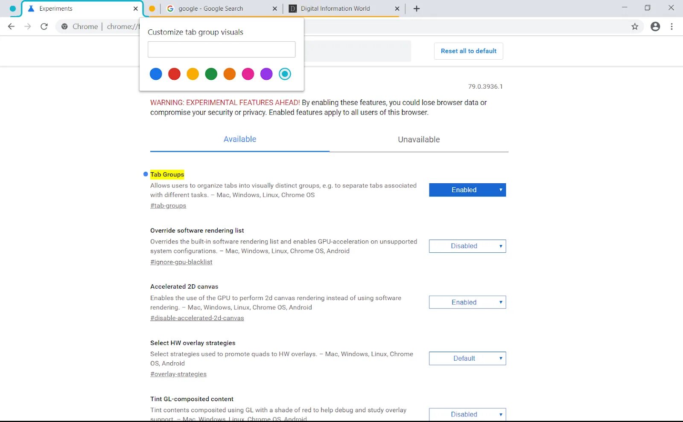The image size is (683, 422).
Task: Open Tint GL-composited content dropdown
Action: pos(467,414)
